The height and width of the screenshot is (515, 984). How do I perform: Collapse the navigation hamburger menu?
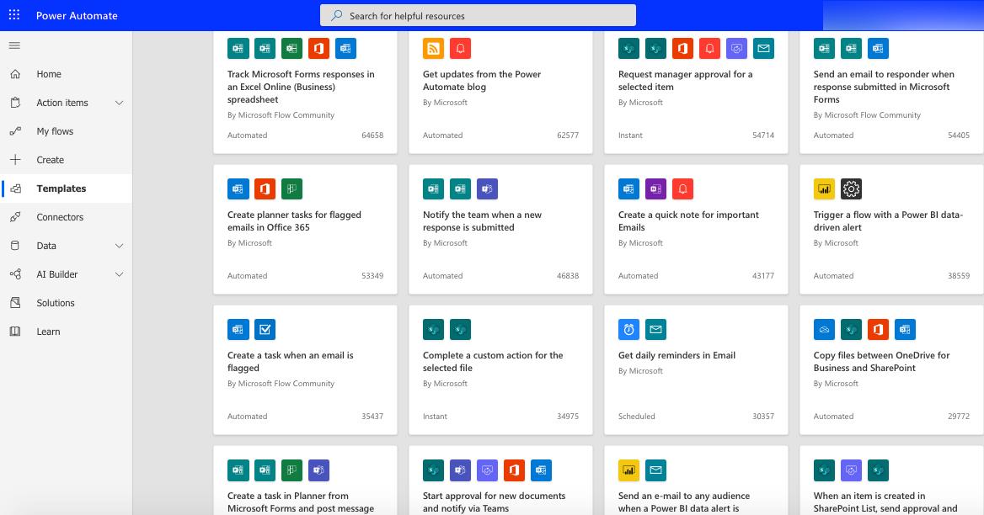point(14,45)
